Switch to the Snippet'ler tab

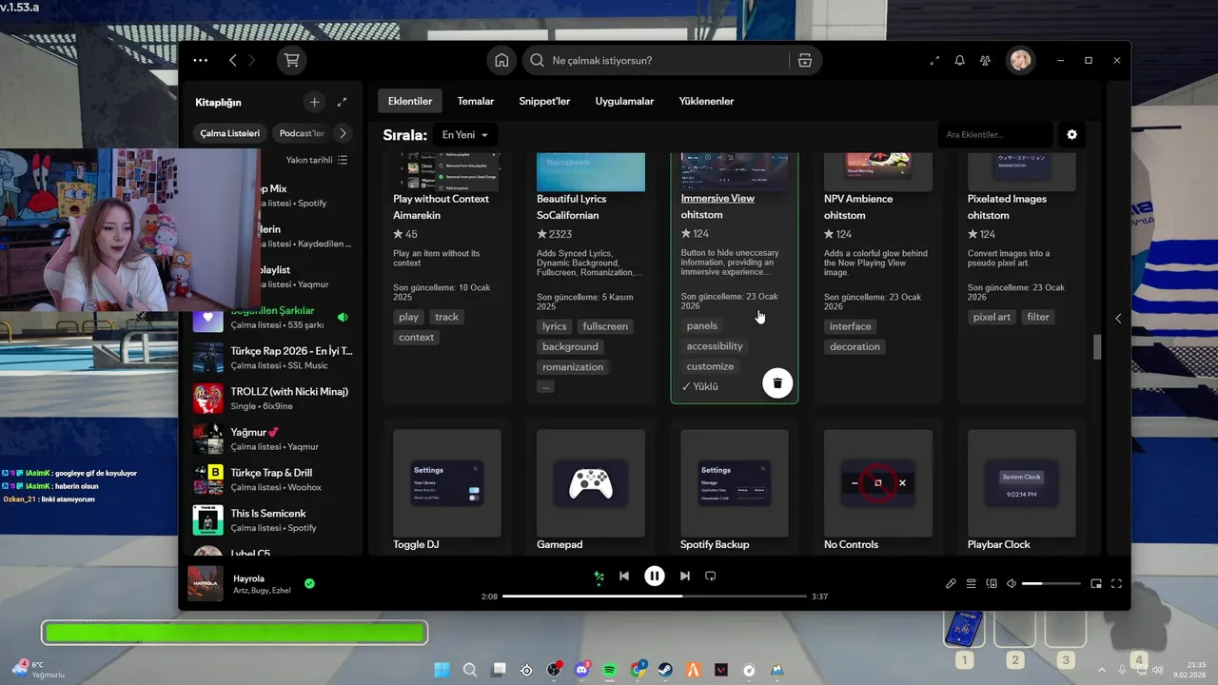[x=544, y=101]
